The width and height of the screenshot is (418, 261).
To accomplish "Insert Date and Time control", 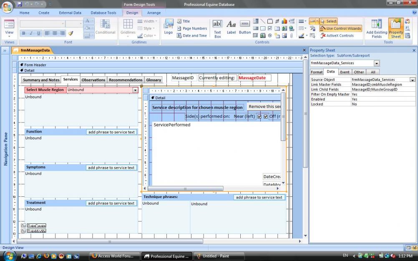I will pos(191,35).
